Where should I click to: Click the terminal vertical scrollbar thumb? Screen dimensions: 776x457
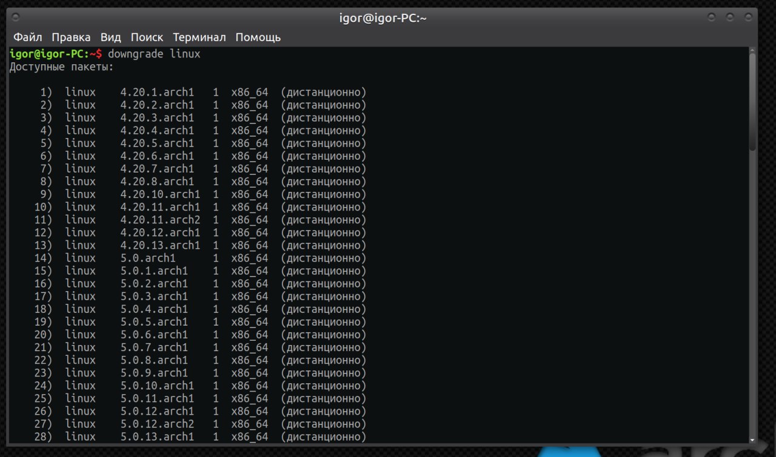[752, 102]
